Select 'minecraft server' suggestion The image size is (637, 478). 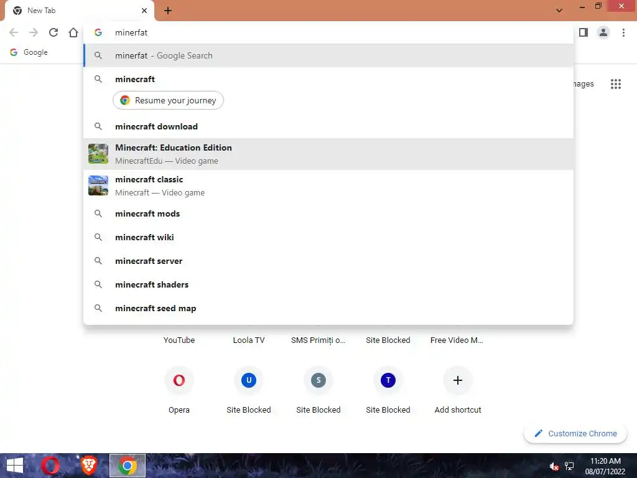[x=328, y=261]
